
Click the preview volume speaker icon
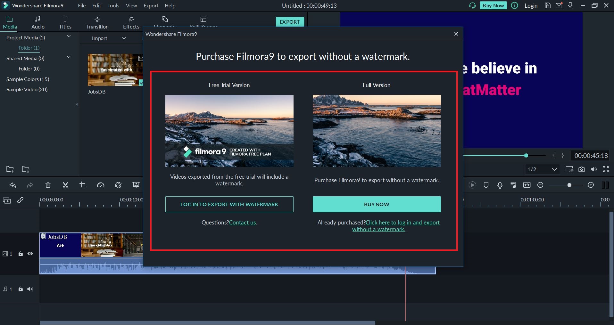click(x=594, y=169)
